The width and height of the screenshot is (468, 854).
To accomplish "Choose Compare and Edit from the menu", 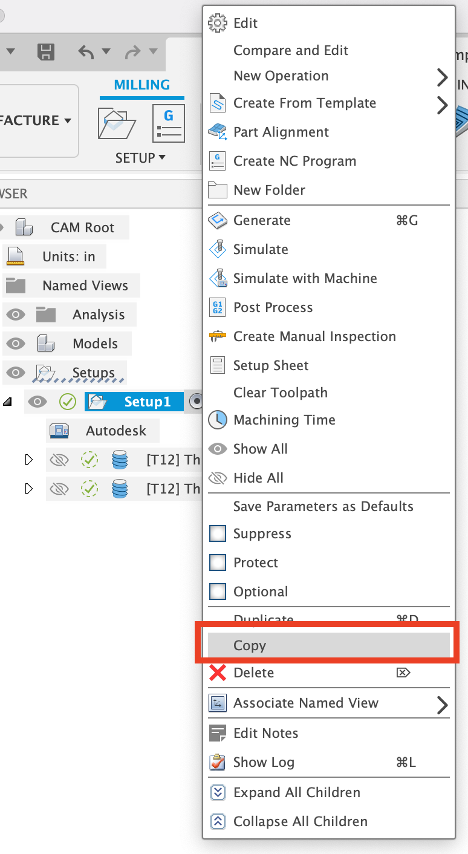I will [x=290, y=50].
